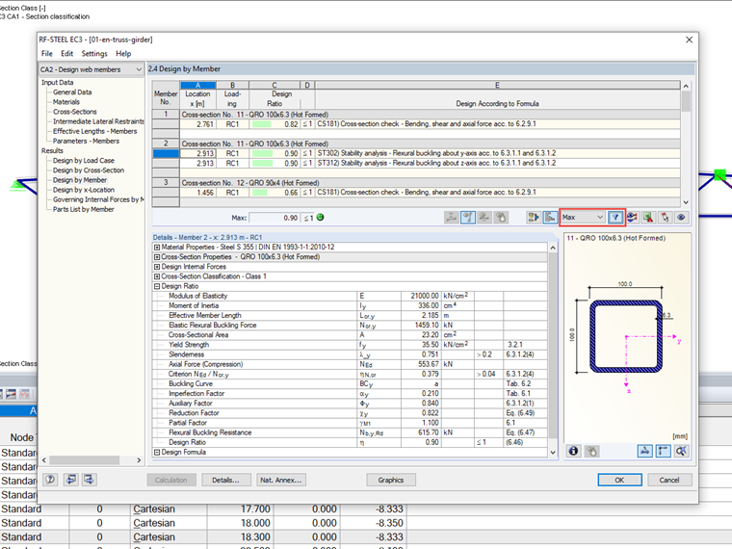Export table to Excel icon
Viewport: 732px width, 549px height.
click(x=648, y=217)
